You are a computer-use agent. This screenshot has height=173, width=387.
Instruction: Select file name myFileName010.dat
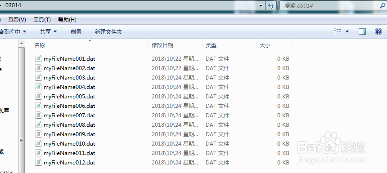pyautogui.click(x=69, y=144)
